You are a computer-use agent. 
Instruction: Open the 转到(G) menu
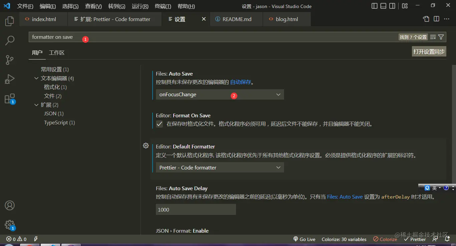[x=117, y=6]
